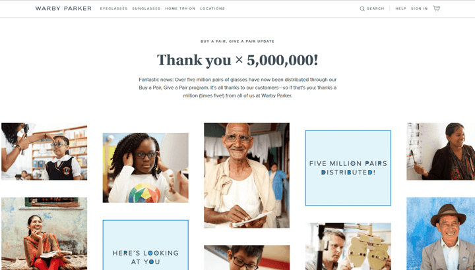Click the Sign In link
The height and width of the screenshot is (270, 475).
[420, 9]
